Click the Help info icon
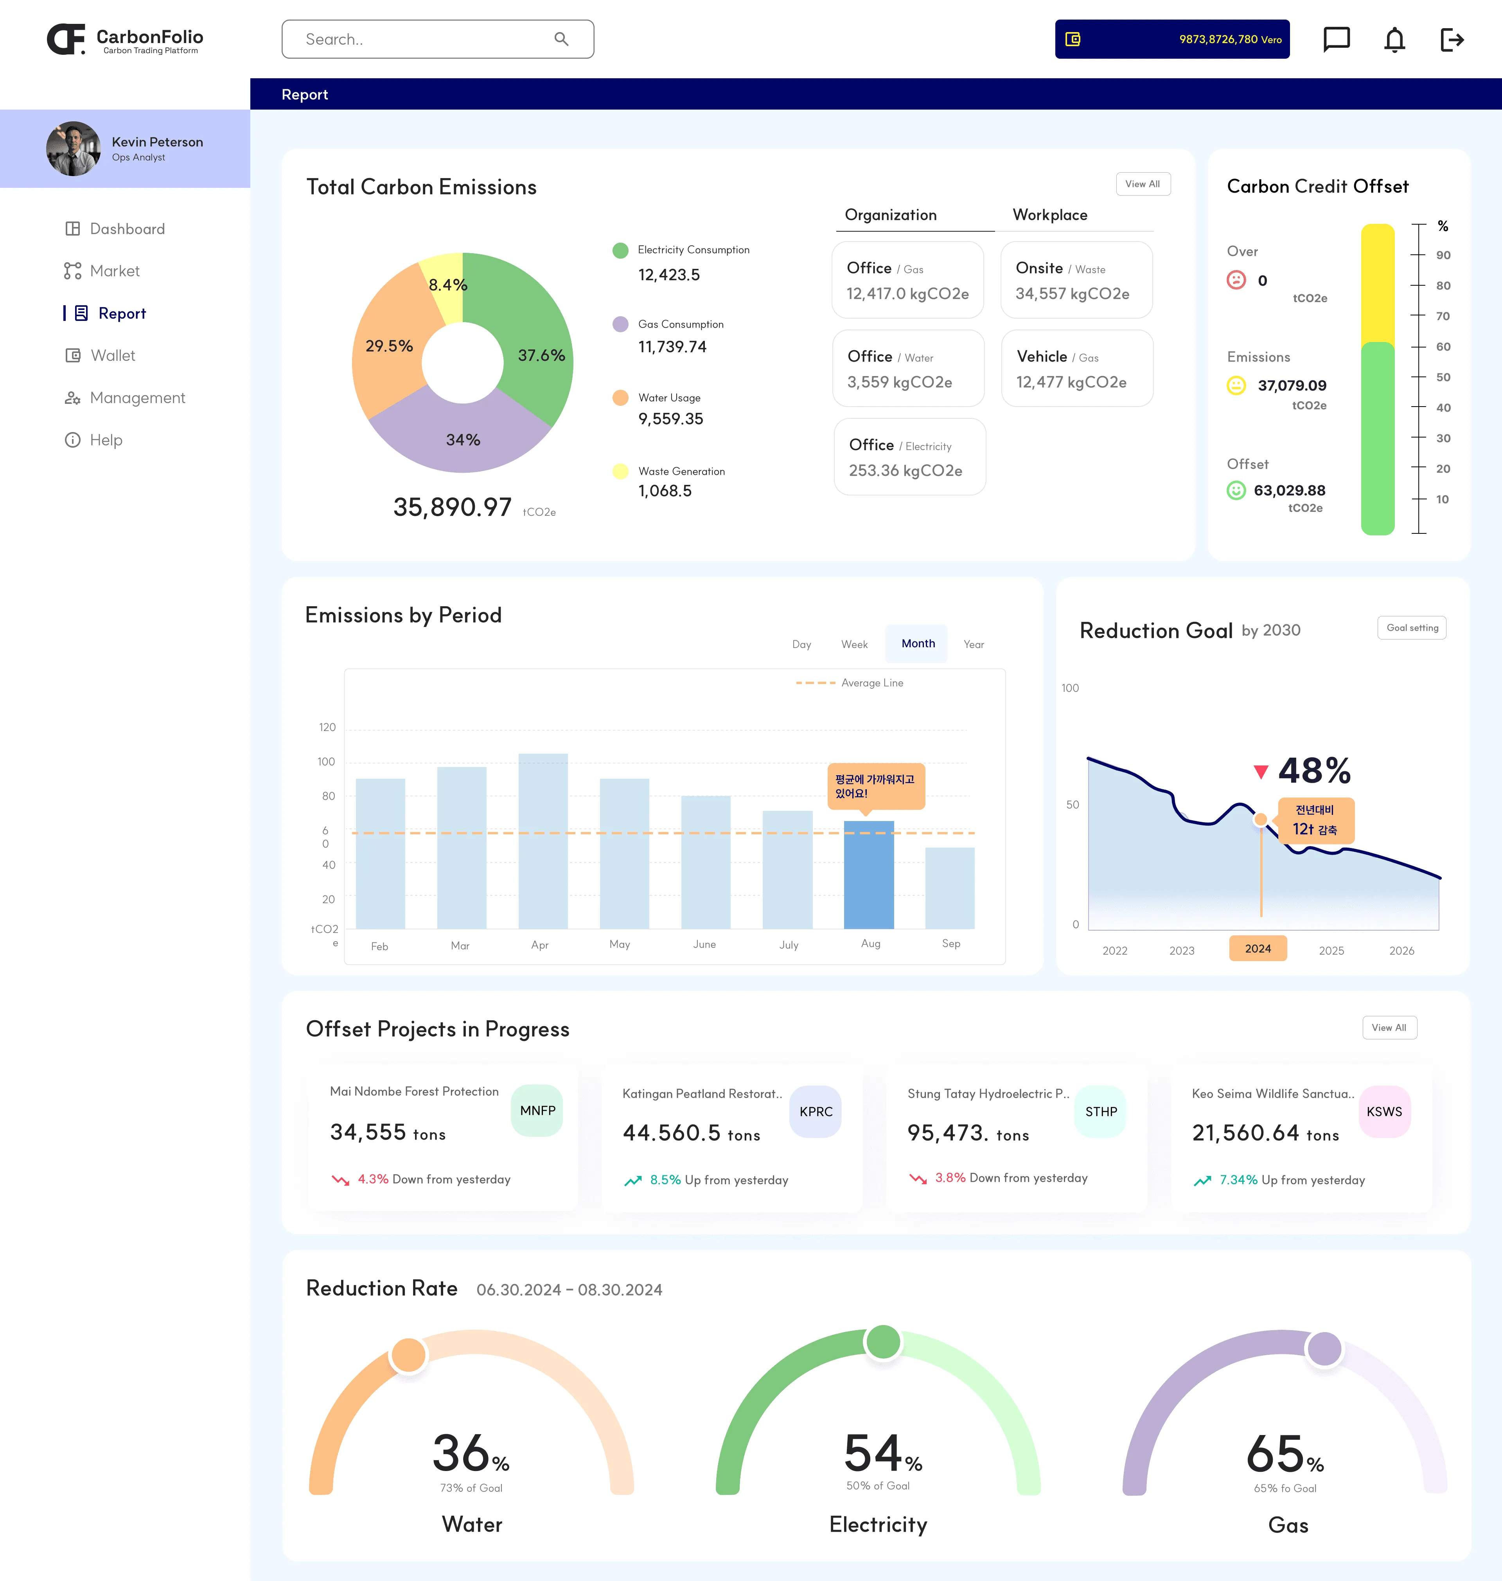The height and width of the screenshot is (1581, 1502). (73, 440)
